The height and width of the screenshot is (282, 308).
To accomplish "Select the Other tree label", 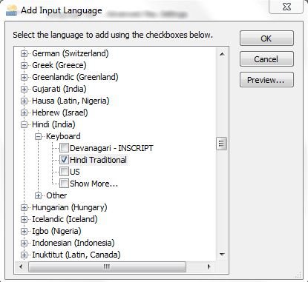I will pyautogui.click(x=56, y=195).
